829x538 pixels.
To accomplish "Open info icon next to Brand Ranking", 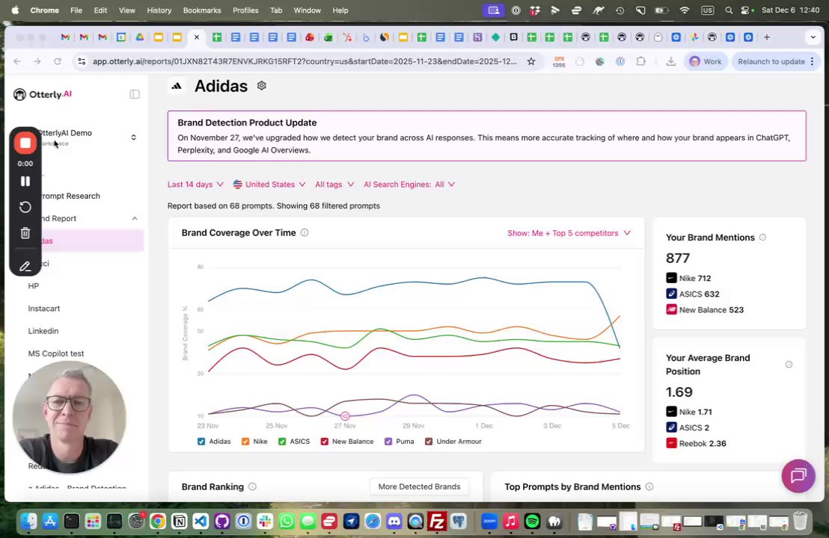I will tap(252, 486).
